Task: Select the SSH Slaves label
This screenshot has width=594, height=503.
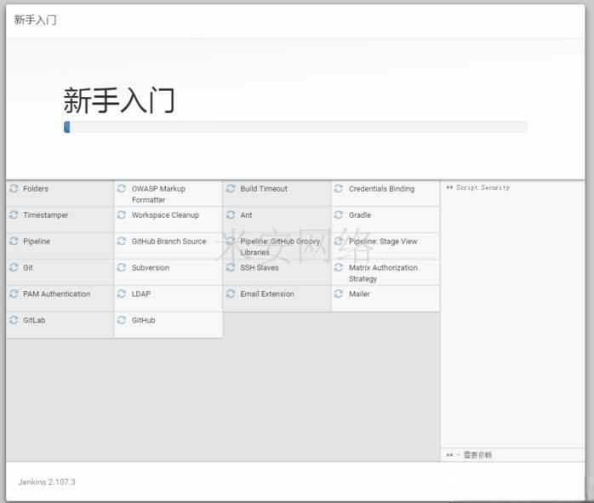Action: click(x=259, y=267)
